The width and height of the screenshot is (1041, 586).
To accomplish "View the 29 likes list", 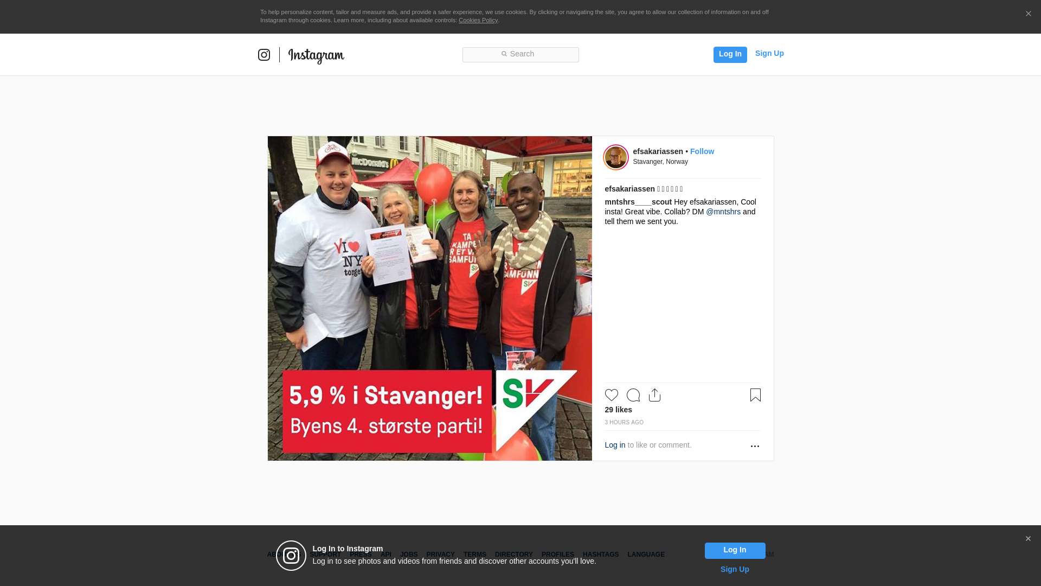I will pos(618,410).
